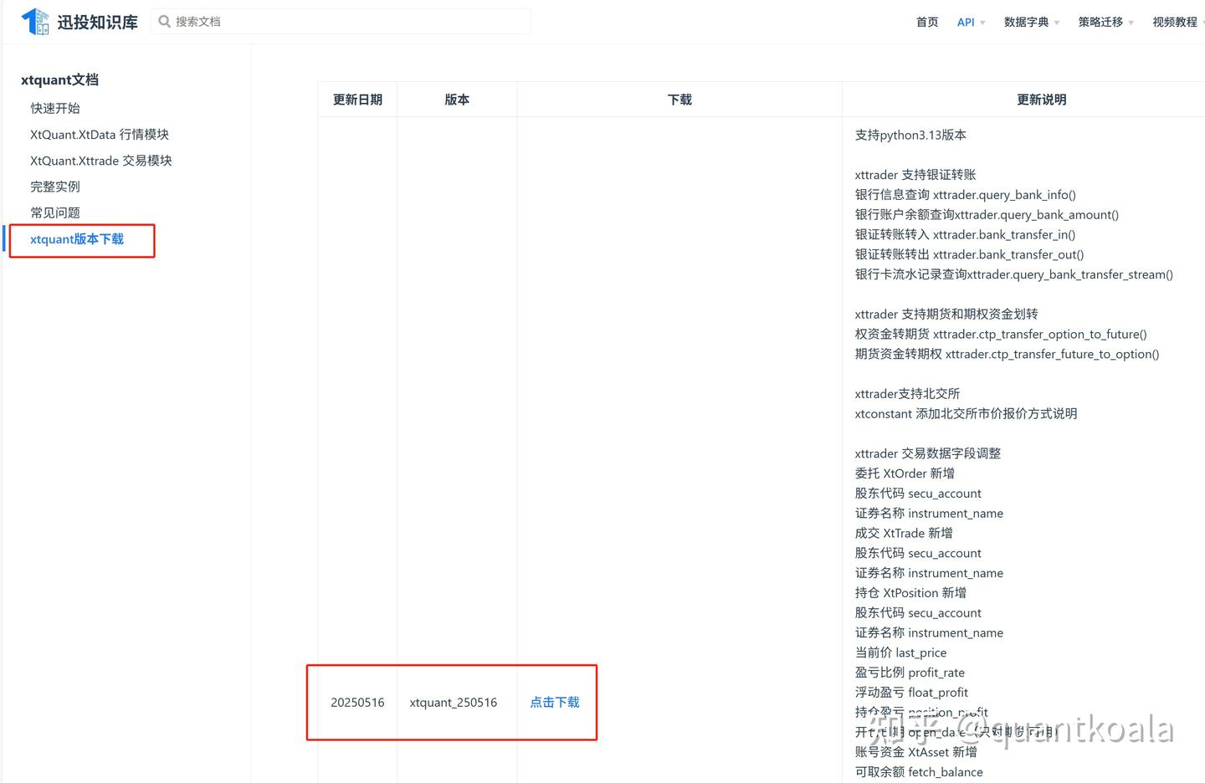Click the magnifier icon in the search bar
Screen dimensions: 1205x783
tap(165, 21)
